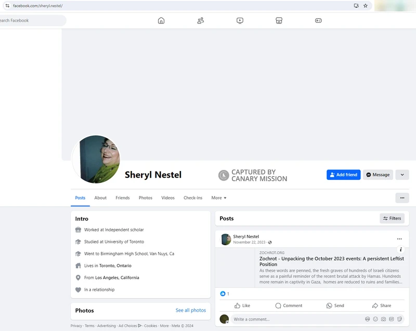Click the November 22, 2023 timestamp

(249, 242)
